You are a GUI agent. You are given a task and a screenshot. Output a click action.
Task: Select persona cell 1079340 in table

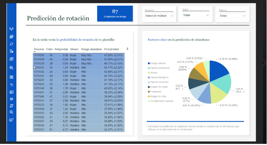click(39, 55)
